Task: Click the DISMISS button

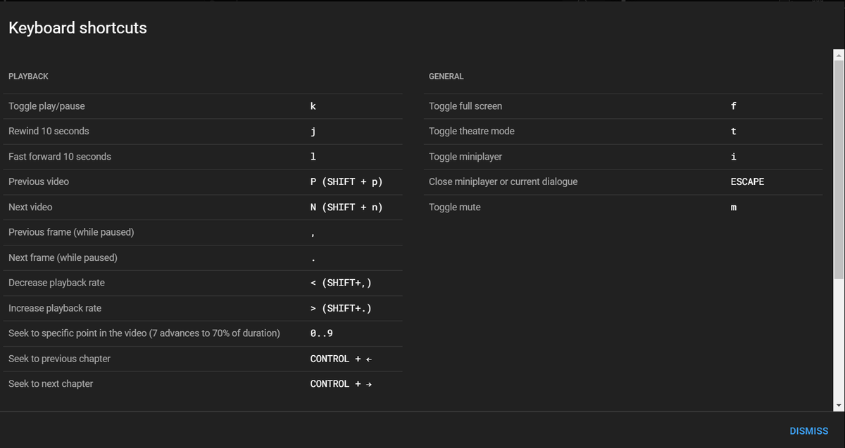Action: coord(808,430)
